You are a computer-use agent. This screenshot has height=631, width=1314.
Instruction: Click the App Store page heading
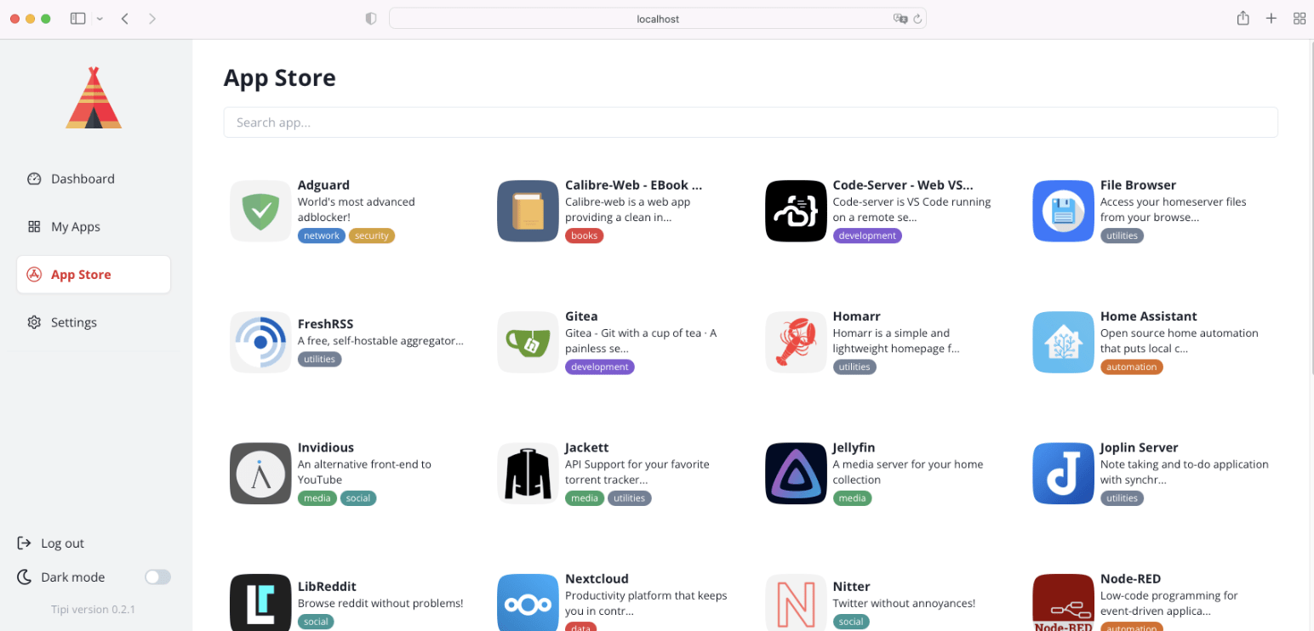(x=279, y=78)
